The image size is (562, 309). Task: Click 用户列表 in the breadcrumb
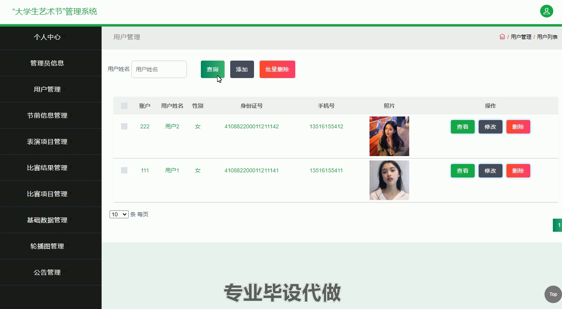pos(547,37)
